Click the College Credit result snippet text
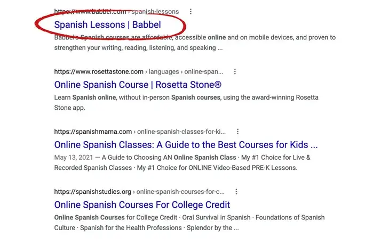 [x=189, y=223]
